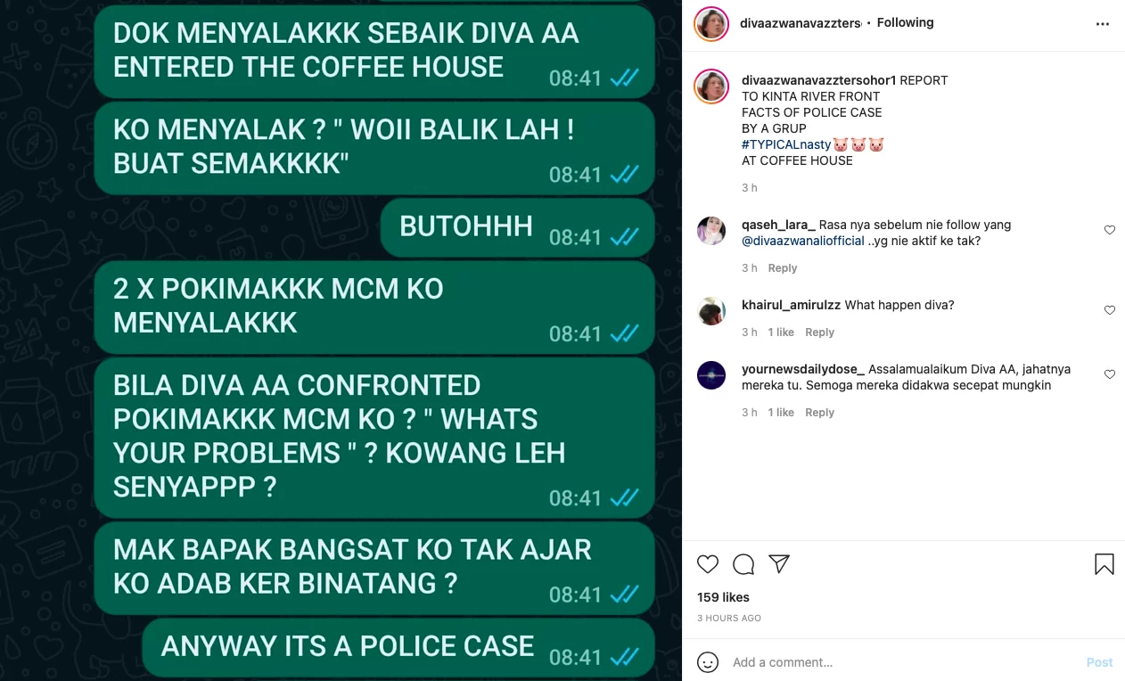Open the @divaazwanaliofficial mention link
Screen dimensions: 1125x681
coord(803,241)
